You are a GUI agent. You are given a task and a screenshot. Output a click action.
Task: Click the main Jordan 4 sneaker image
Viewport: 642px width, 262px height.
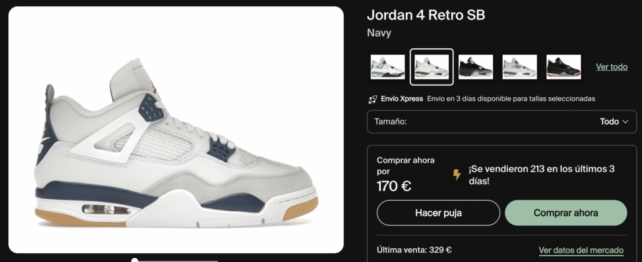[176, 130]
